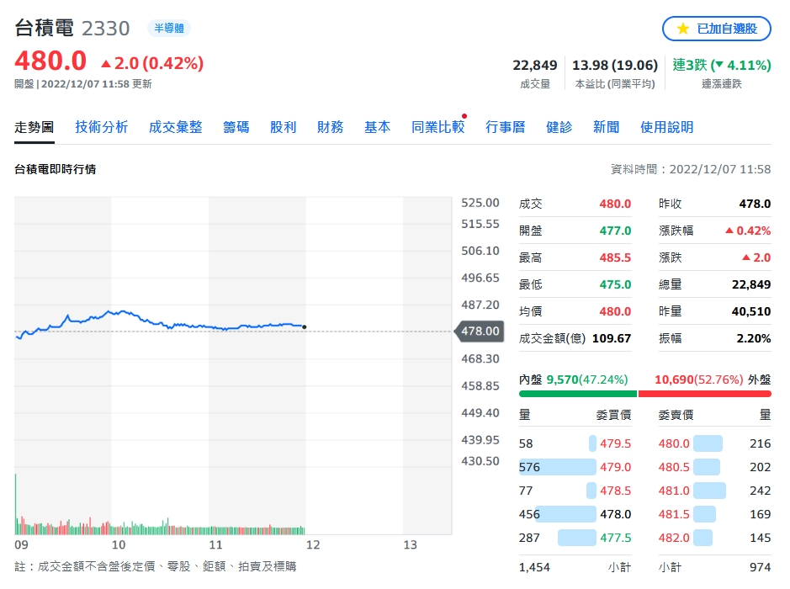
Task: Open the 健診 tab
Action: [x=559, y=127]
